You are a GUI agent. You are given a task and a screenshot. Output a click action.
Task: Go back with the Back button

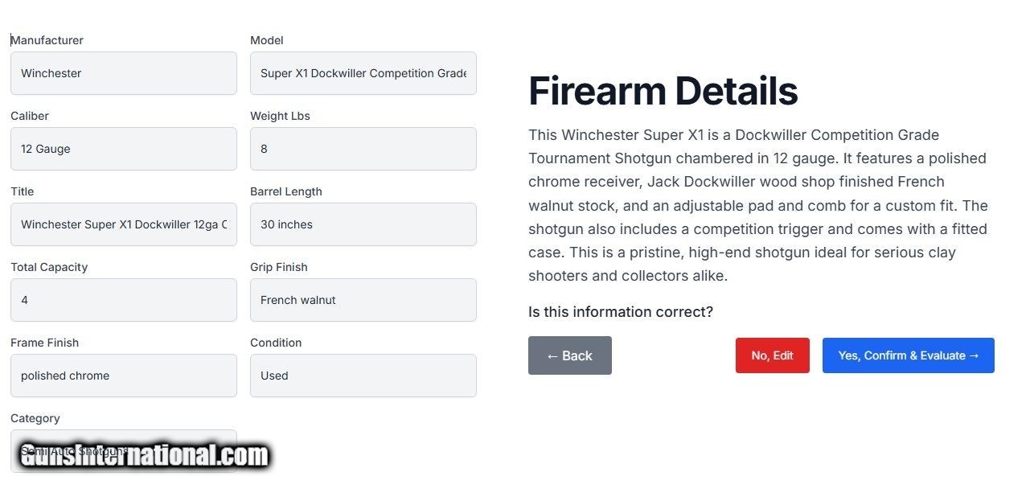(569, 355)
